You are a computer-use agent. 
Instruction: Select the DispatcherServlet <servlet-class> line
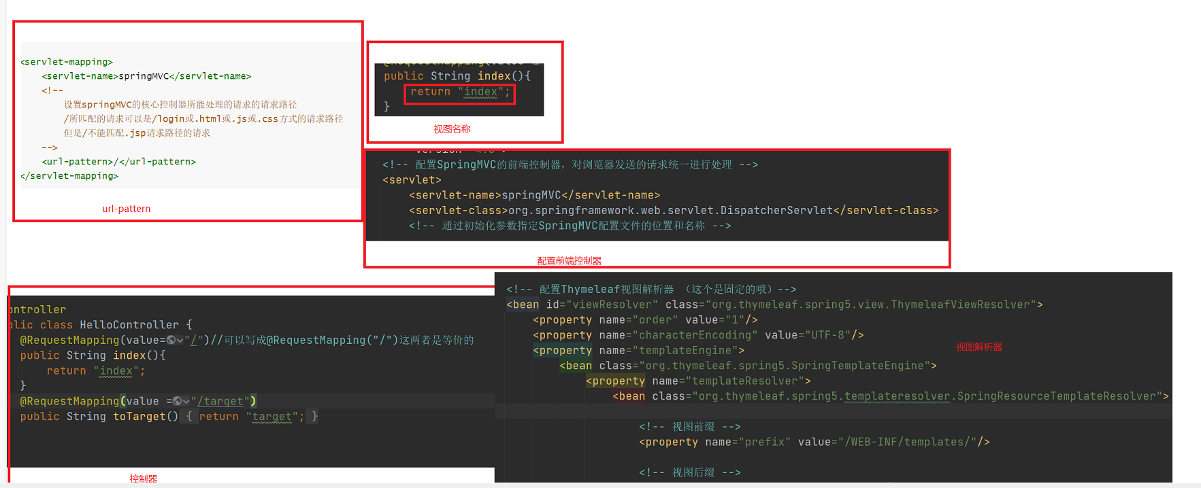(674, 211)
